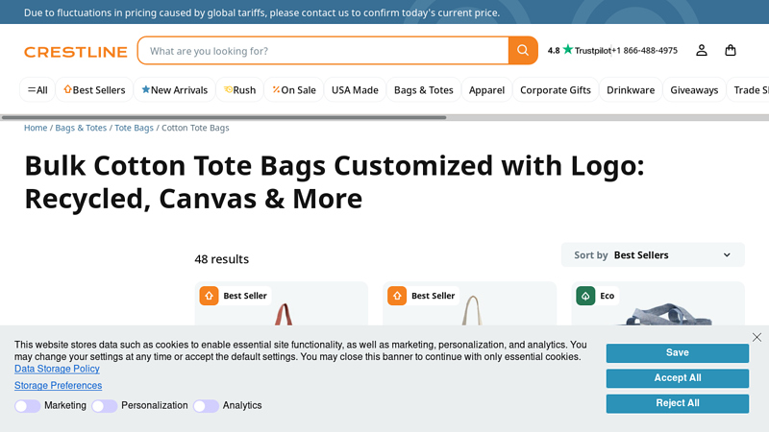
Task: Go to Tote Bags breadcrumb link
Action: coord(134,128)
